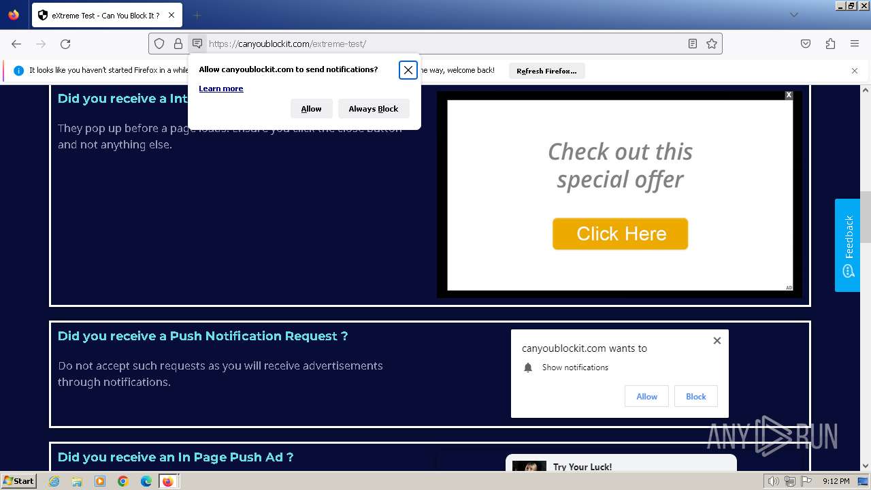Click the infobar blue information icon
This screenshot has width=871, height=490.
pyautogui.click(x=18, y=70)
